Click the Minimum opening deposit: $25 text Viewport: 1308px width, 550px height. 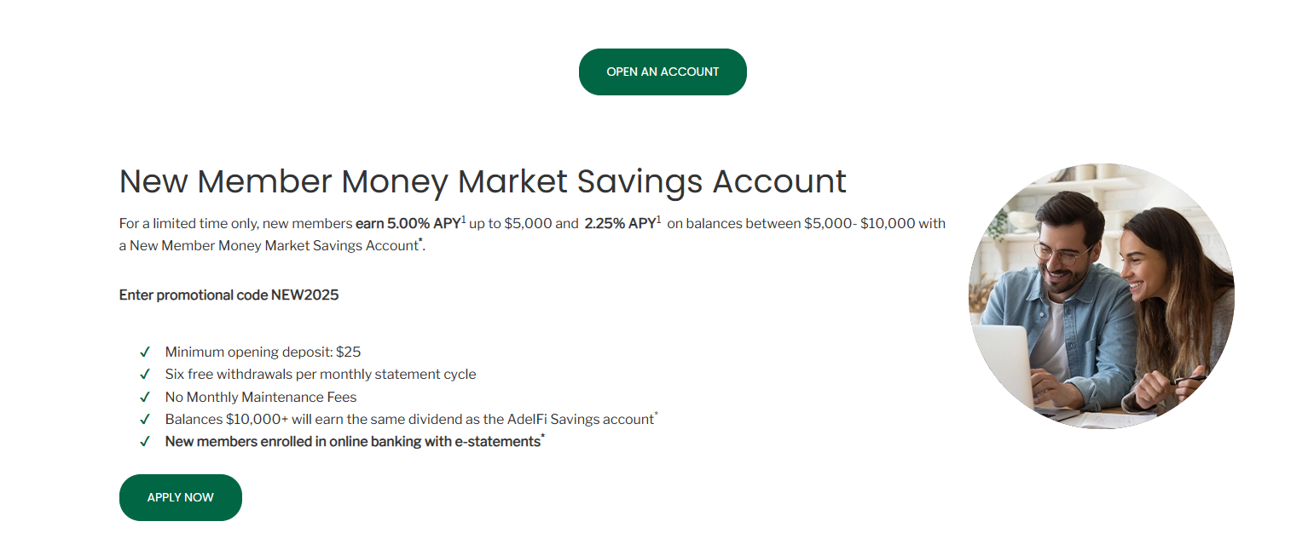coord(263,352)
